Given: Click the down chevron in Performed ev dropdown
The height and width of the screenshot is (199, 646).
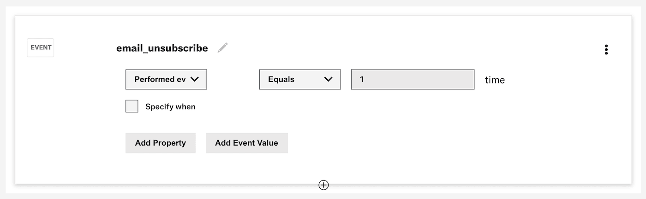Looking at the screenshot, I should [x=195, y=79].
